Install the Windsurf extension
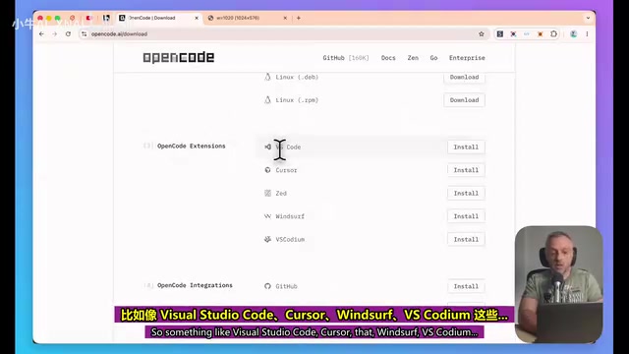629x354 pixels. [466, 216]
